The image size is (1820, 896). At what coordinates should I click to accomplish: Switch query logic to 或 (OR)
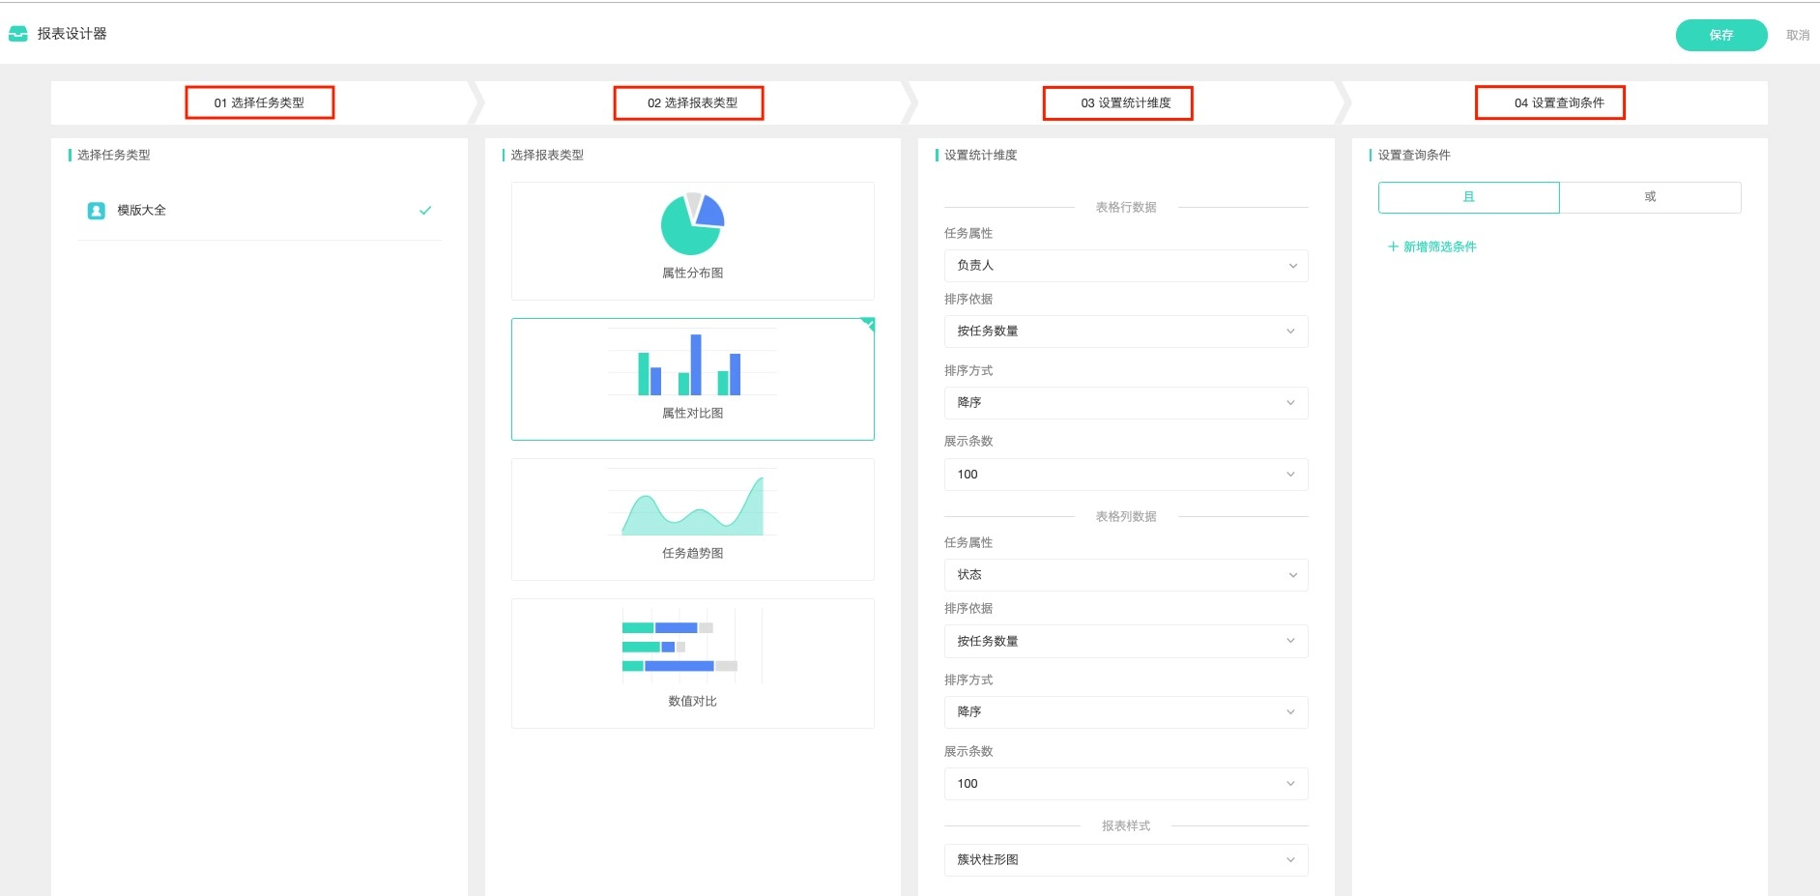click(1650, 197)
